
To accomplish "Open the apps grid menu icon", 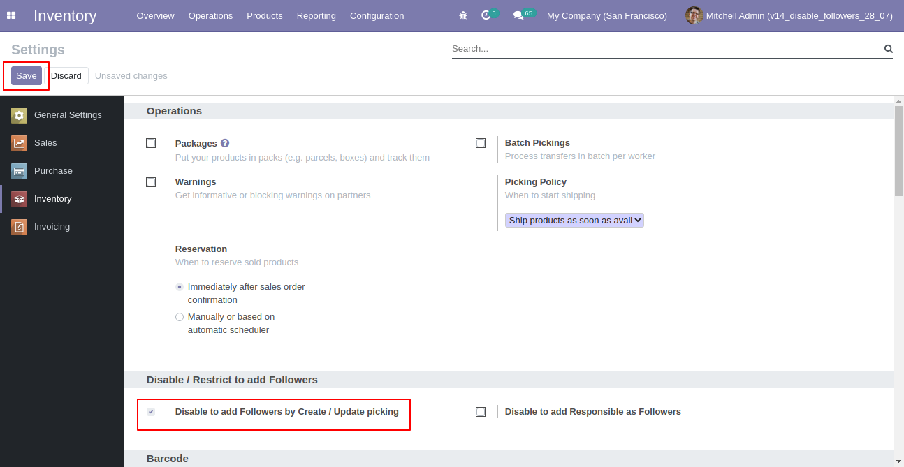I will tap(11, 15).
